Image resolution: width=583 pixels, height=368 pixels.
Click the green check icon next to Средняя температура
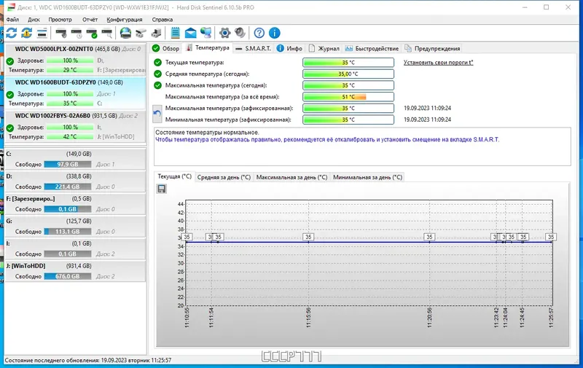click(x=158, y=74)
